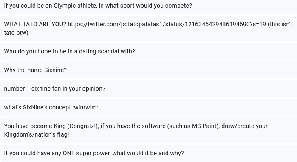Select 'number 1 sixnine fan' response
Image resolution: width=297 pixels, height=162 pixels.
click(149, 89)
